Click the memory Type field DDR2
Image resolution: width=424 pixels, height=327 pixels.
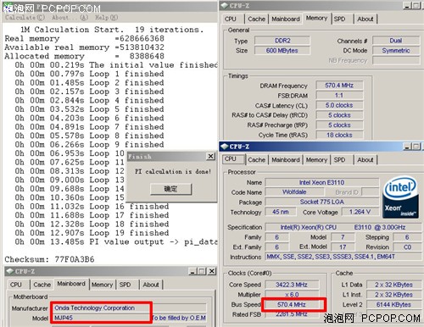point(282,41)
